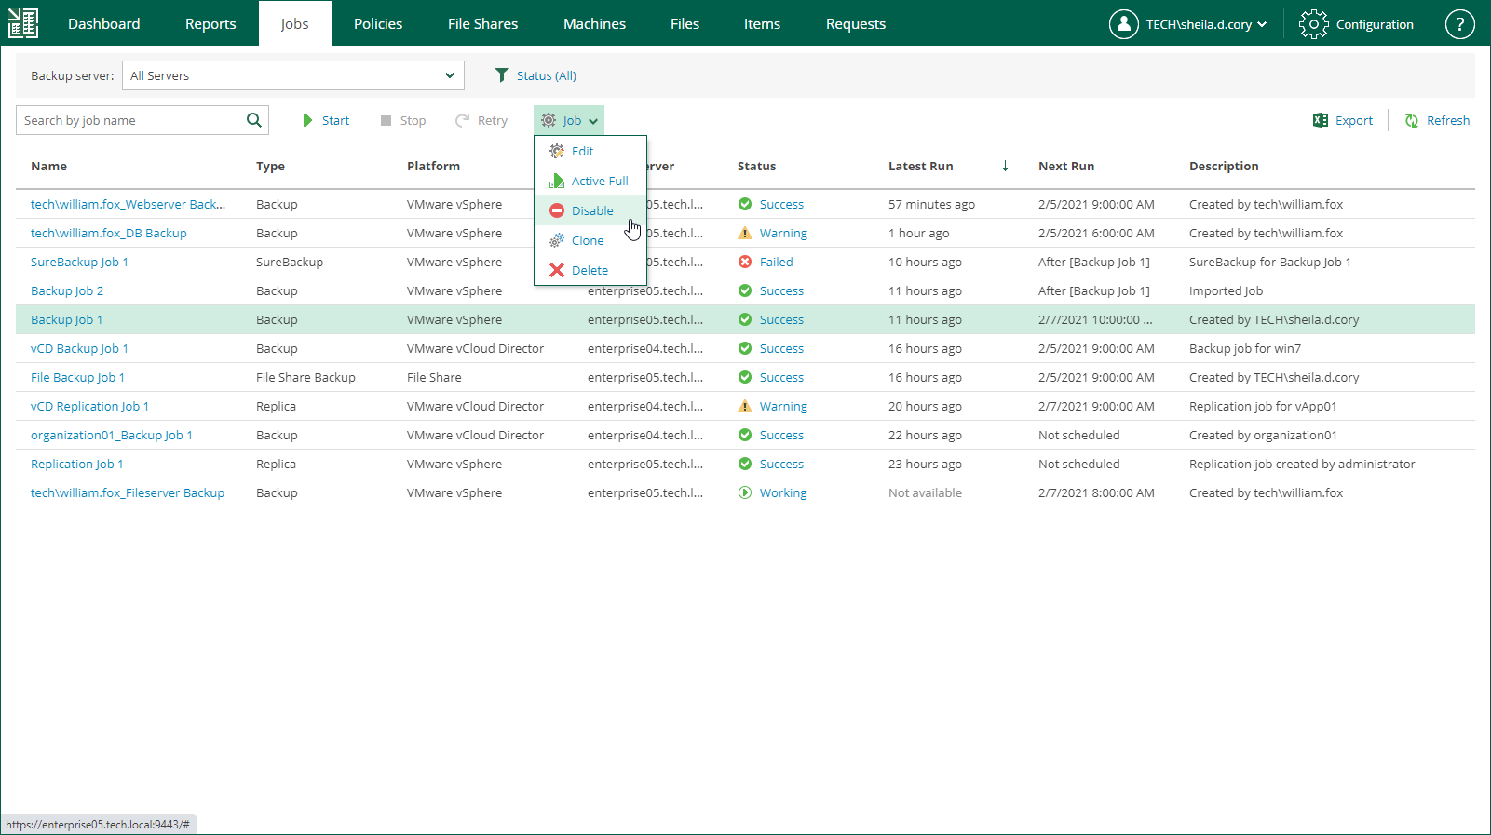Image resolution: width=1491 pixels, height=835 pixels.
Task: Refresh the jobs list
Action: (x=1437, y=120)
